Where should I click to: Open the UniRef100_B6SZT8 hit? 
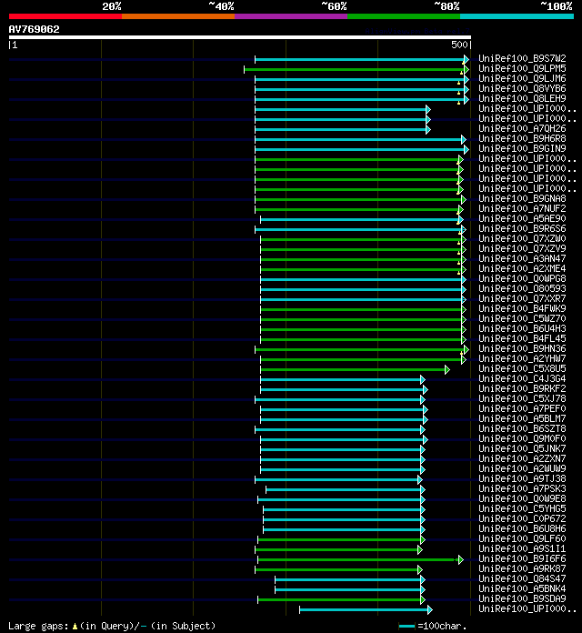(x=522, y=428)
